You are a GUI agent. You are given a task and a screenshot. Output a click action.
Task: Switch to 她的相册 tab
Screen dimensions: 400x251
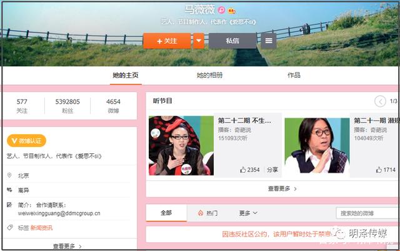pyautogui.click(x=210, y=75)
